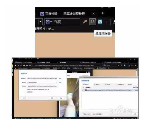
Task: Click the Refresh icon in the lower browser window
Action: tap(21, 65)
